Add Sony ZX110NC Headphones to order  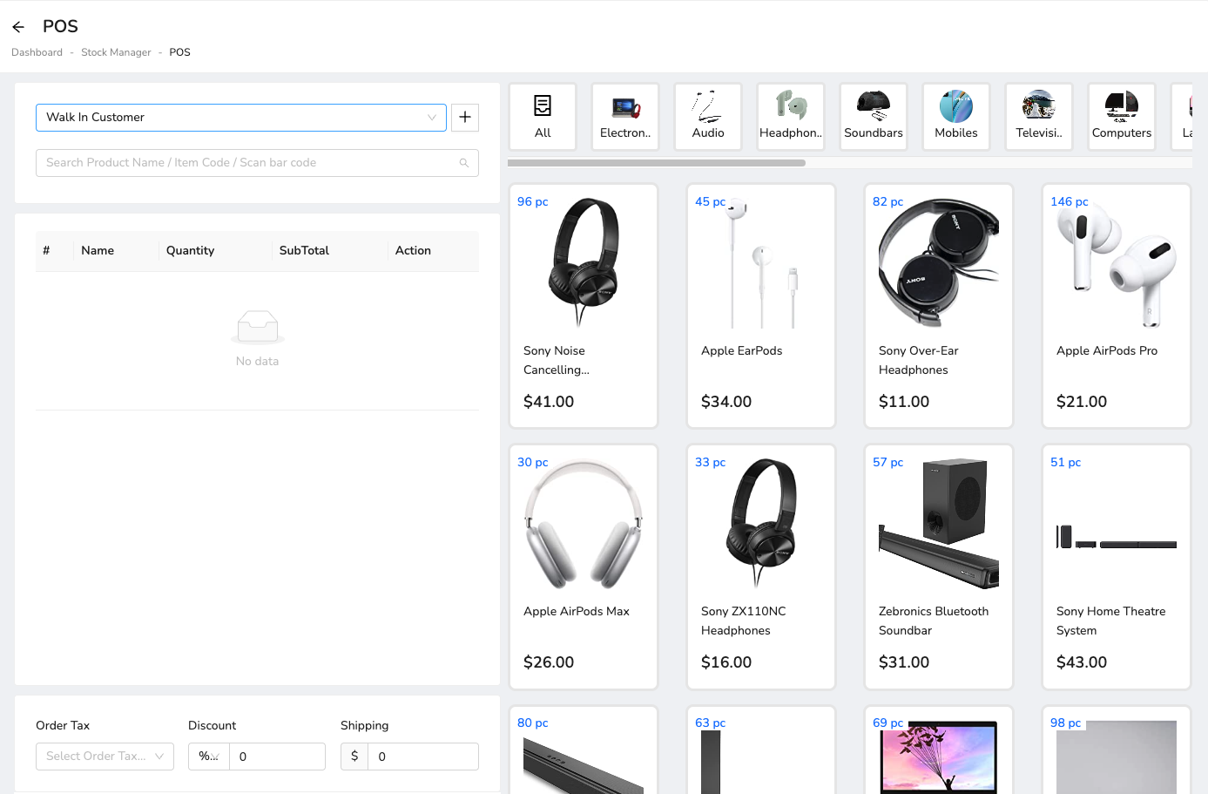click(x=761, y=567)
